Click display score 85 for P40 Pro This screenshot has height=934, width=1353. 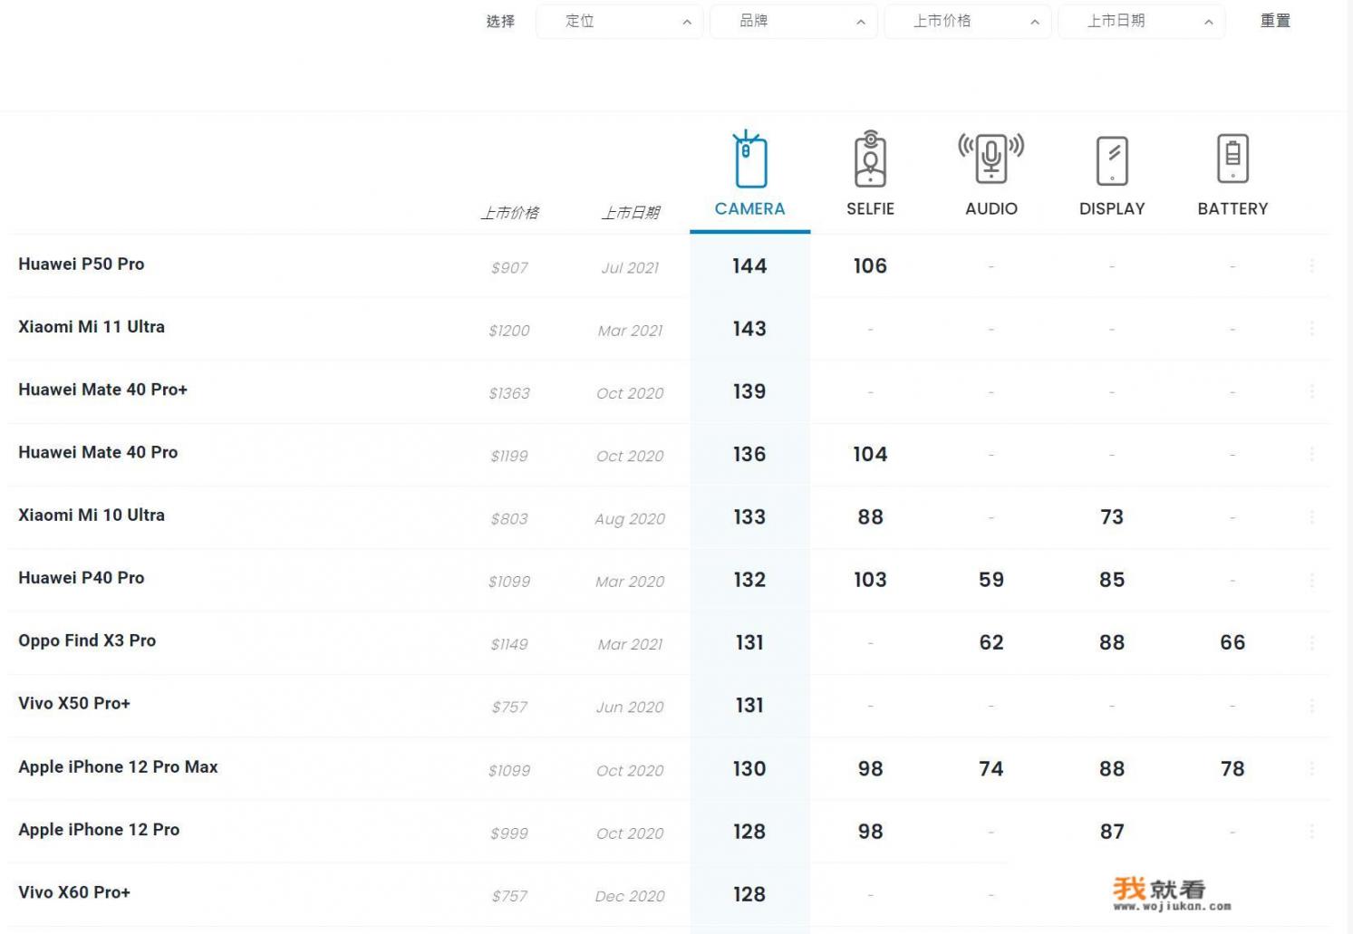[1112, 580]
